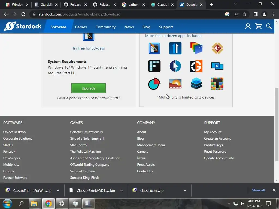279x209 pixels.
Task: Switch to the uxtheme Google tab
Action: click(x=133, y=5)
